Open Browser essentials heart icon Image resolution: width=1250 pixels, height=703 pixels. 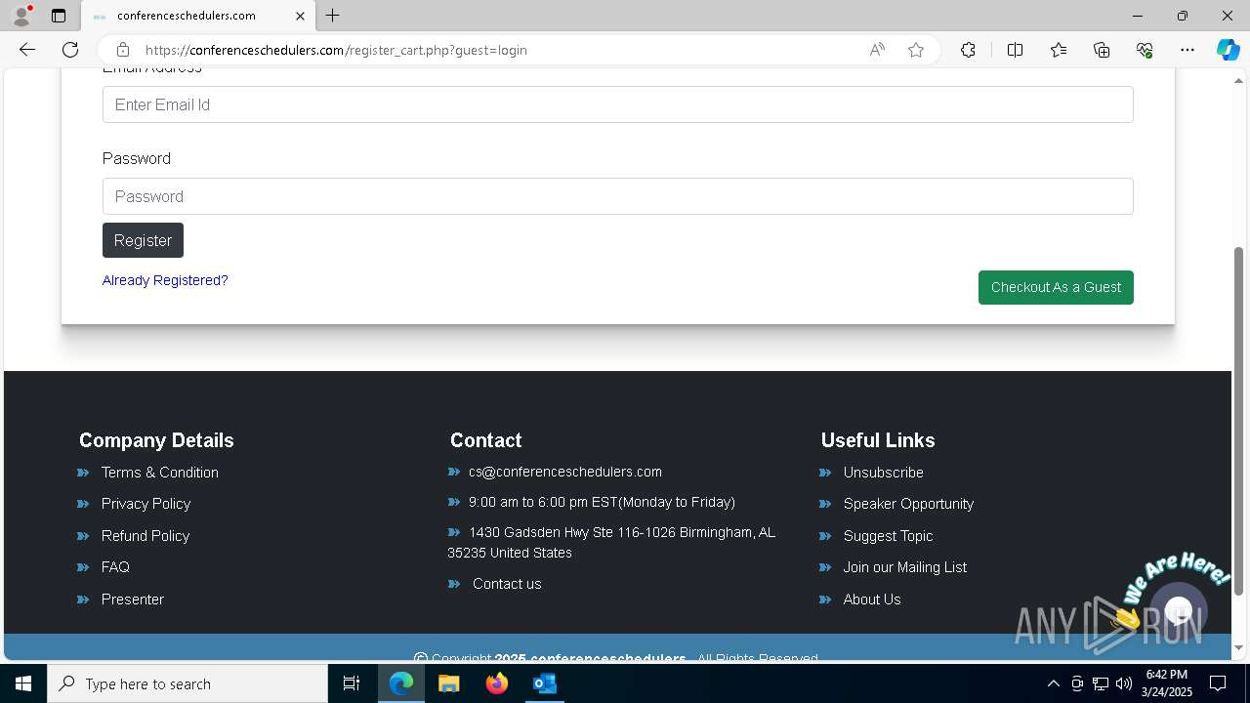[x=1145, y=50]
